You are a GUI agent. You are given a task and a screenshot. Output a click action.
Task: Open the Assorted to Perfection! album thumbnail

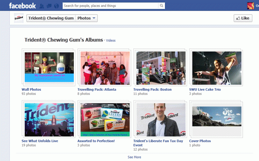pos(105,120)
